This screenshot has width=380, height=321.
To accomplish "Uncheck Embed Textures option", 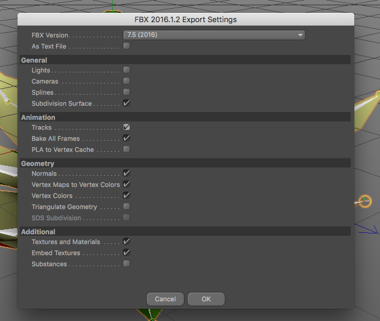I will (126, 253).
